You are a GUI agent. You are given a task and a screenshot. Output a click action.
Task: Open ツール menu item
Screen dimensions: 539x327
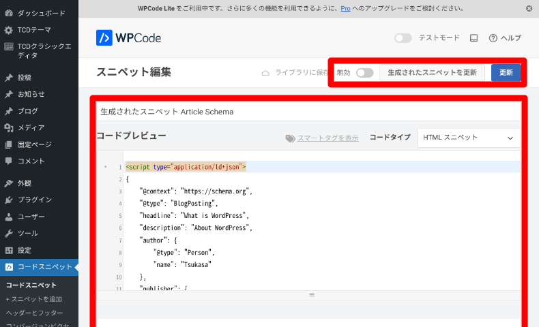pos(39,233)
